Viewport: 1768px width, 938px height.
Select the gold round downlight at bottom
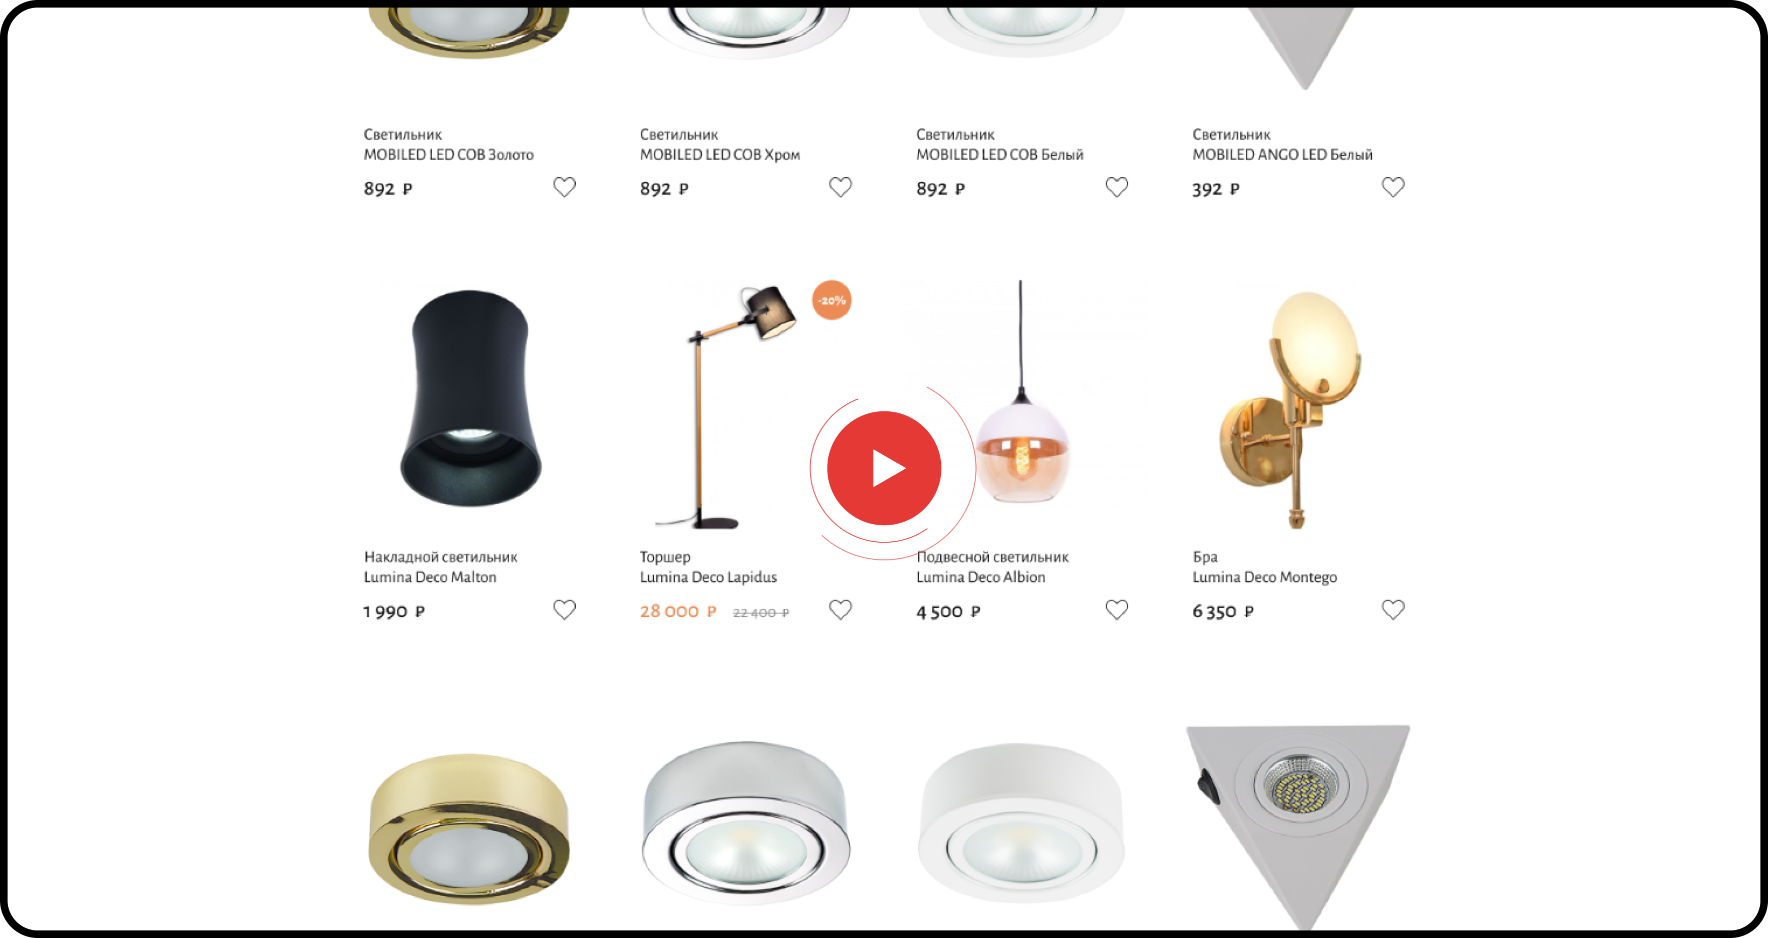point(469,829)
